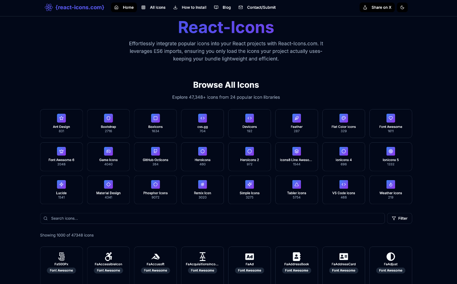The width and height of the screenshot is (457, 284).
Task: Click the Share on X button
Action: pos(377,7)
